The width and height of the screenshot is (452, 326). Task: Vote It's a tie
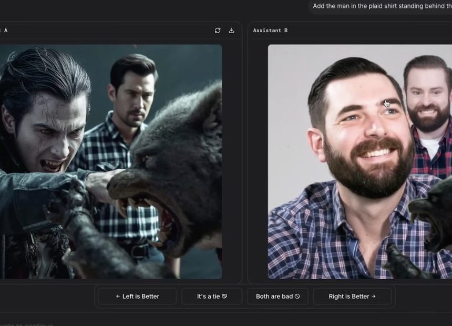click(212, 297)
